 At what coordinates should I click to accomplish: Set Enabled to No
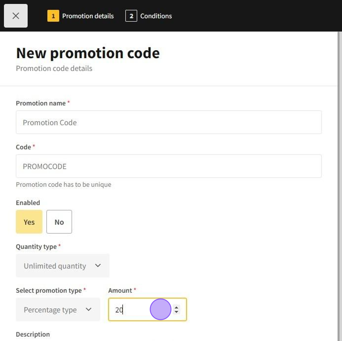[x=59, y=222]
